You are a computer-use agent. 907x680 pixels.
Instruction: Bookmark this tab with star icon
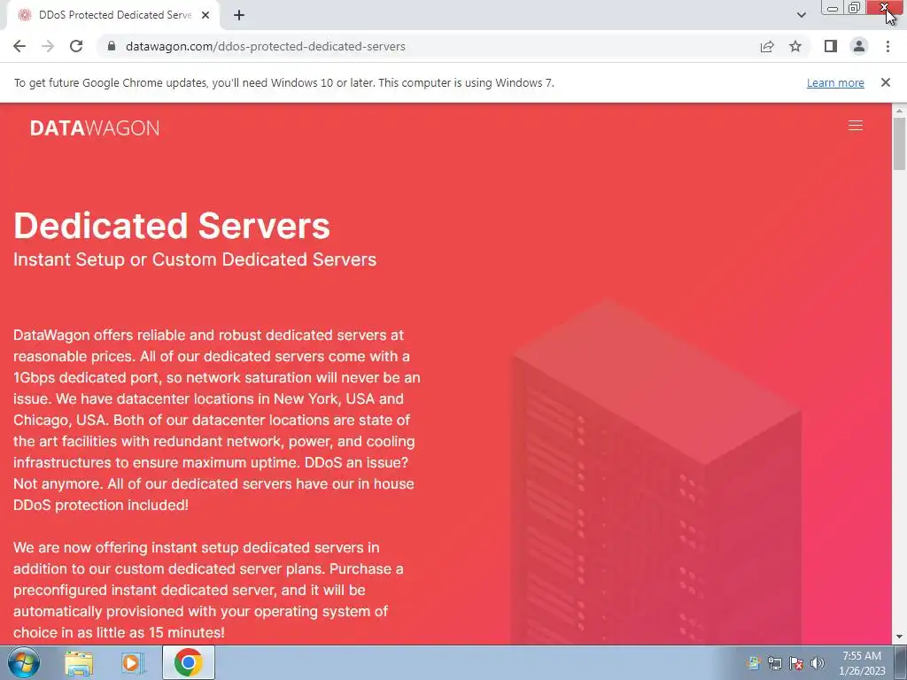point(796,46)
